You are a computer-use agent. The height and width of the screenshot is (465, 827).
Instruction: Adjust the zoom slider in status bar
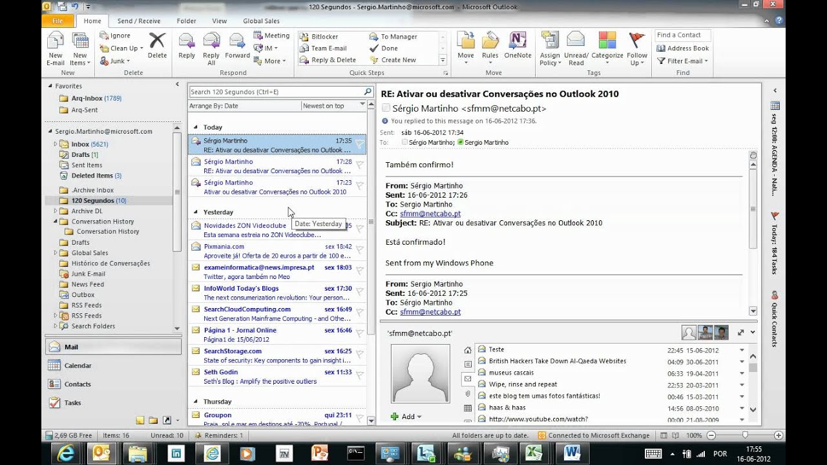tap(744, 435)
